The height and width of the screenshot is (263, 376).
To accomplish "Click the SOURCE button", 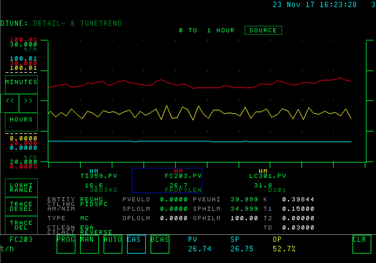I will (263, 30).
